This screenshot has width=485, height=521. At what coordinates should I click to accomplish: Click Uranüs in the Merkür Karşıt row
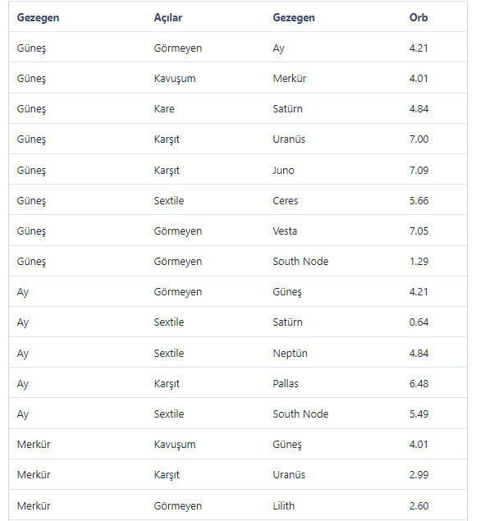coord(289,475)
